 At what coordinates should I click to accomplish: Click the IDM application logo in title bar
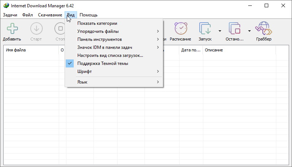[6, 5]
